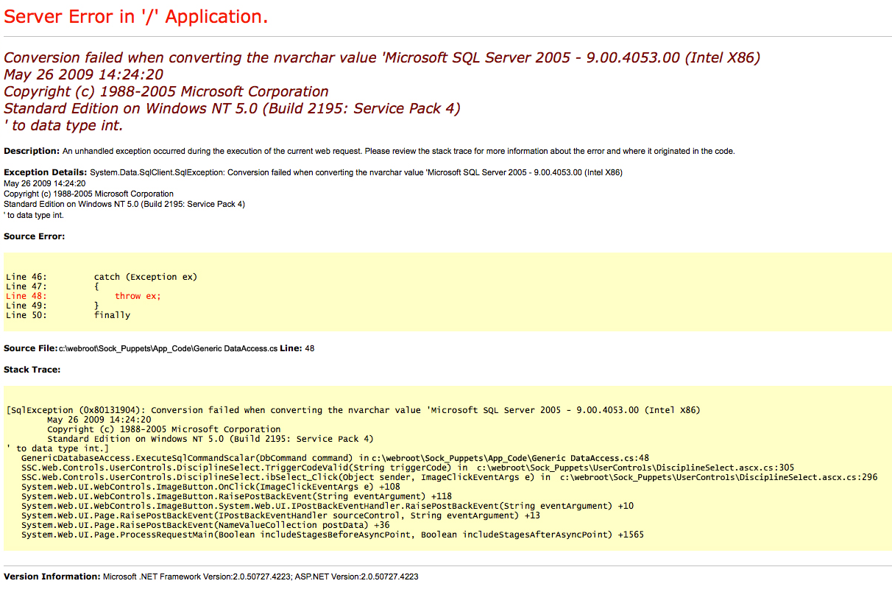Click the "ImageButton.OnClick" stack trace line

point(197,487)
